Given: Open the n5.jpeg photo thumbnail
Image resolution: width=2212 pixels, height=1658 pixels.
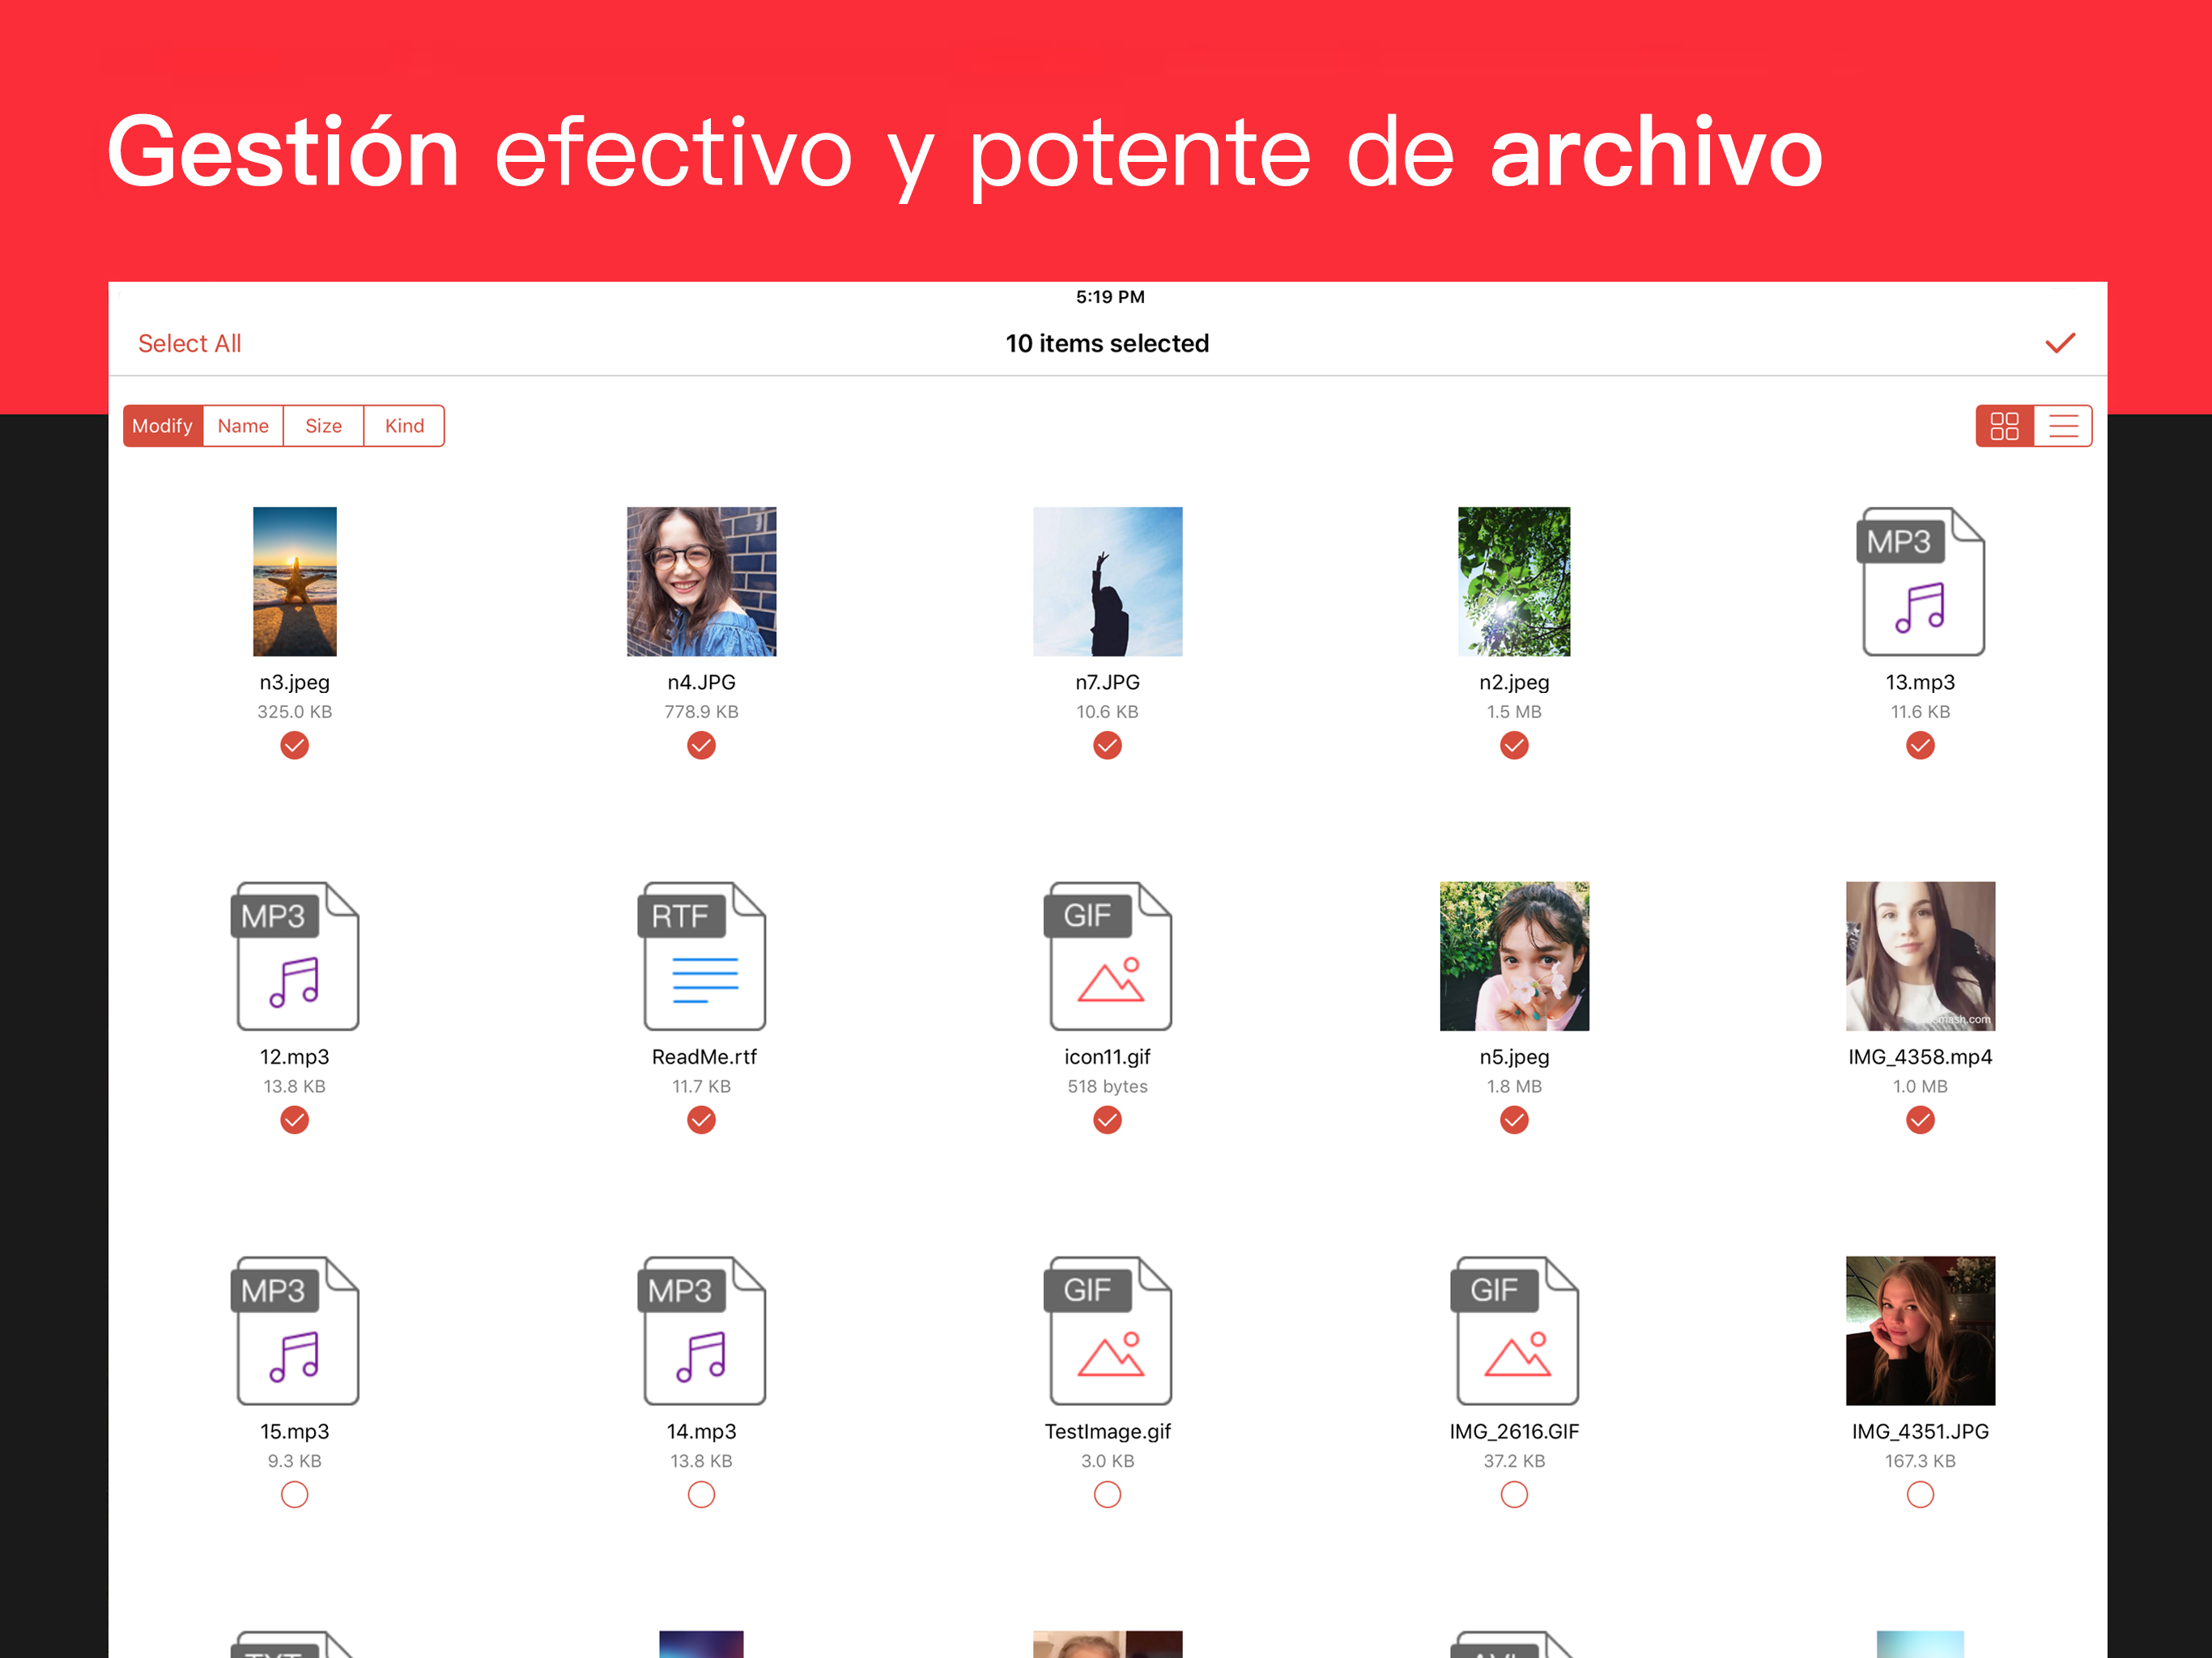Looking at the screenshot, I should tap(1515, 956).
